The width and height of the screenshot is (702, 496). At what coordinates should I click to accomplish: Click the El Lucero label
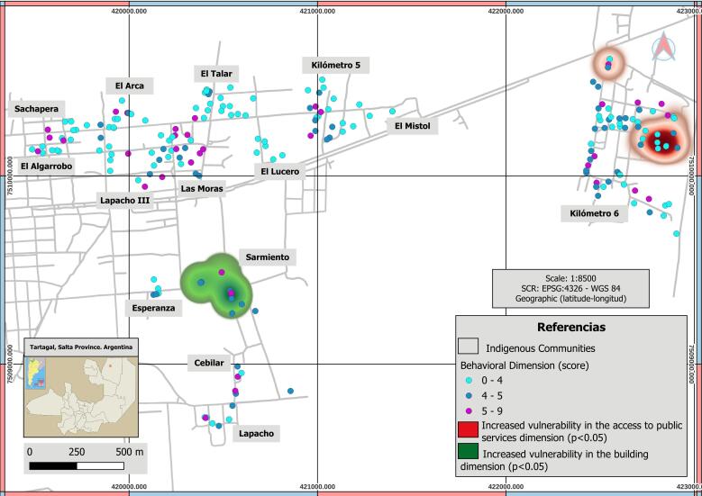(280, 171)
